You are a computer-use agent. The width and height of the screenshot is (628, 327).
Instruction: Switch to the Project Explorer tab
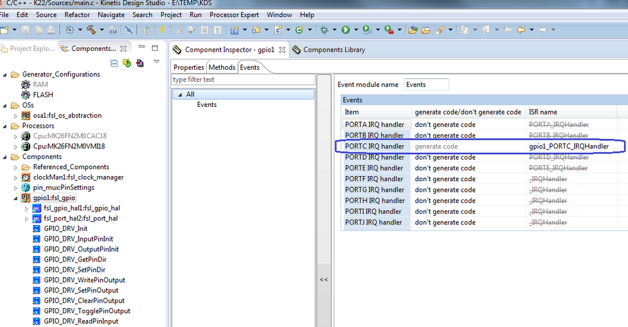[x=28, y=48]
